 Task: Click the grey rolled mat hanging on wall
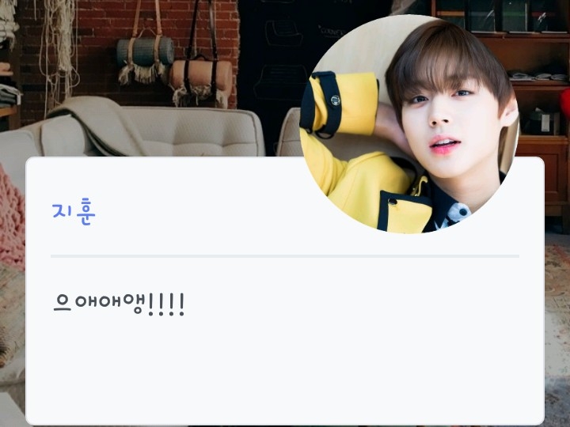tap(146, 51)
